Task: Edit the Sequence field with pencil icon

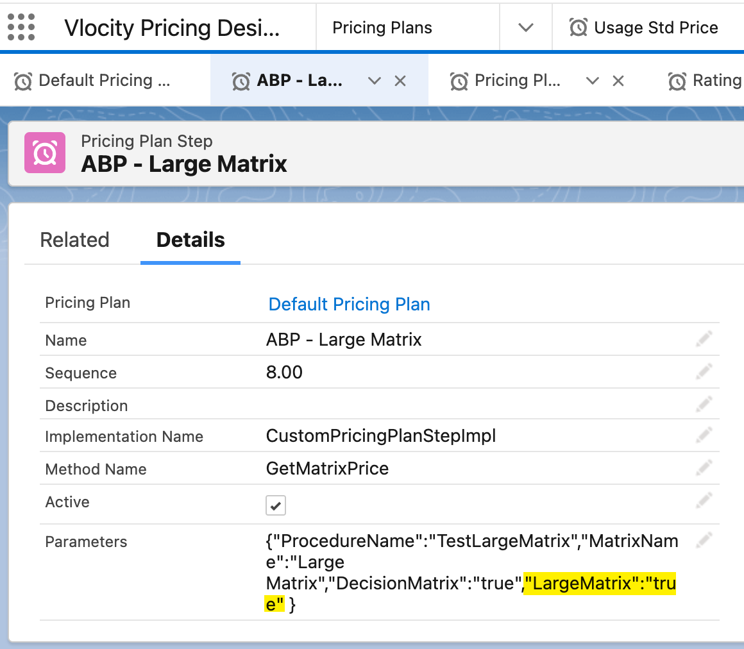Action: [704, 371]
